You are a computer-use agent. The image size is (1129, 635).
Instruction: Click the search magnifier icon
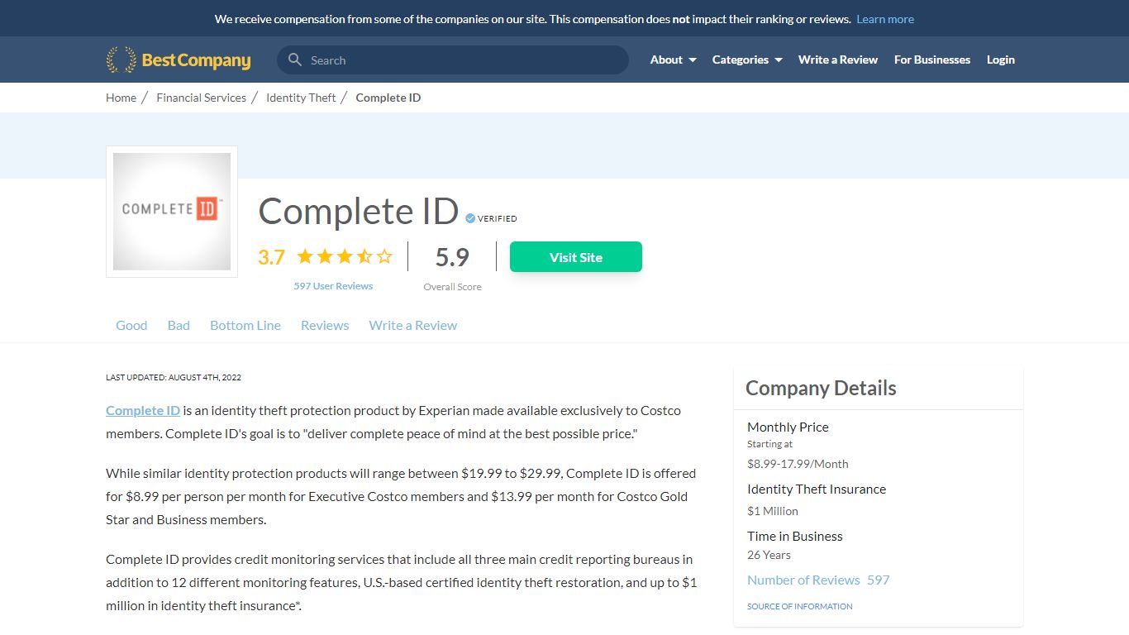tap(295, 60)
